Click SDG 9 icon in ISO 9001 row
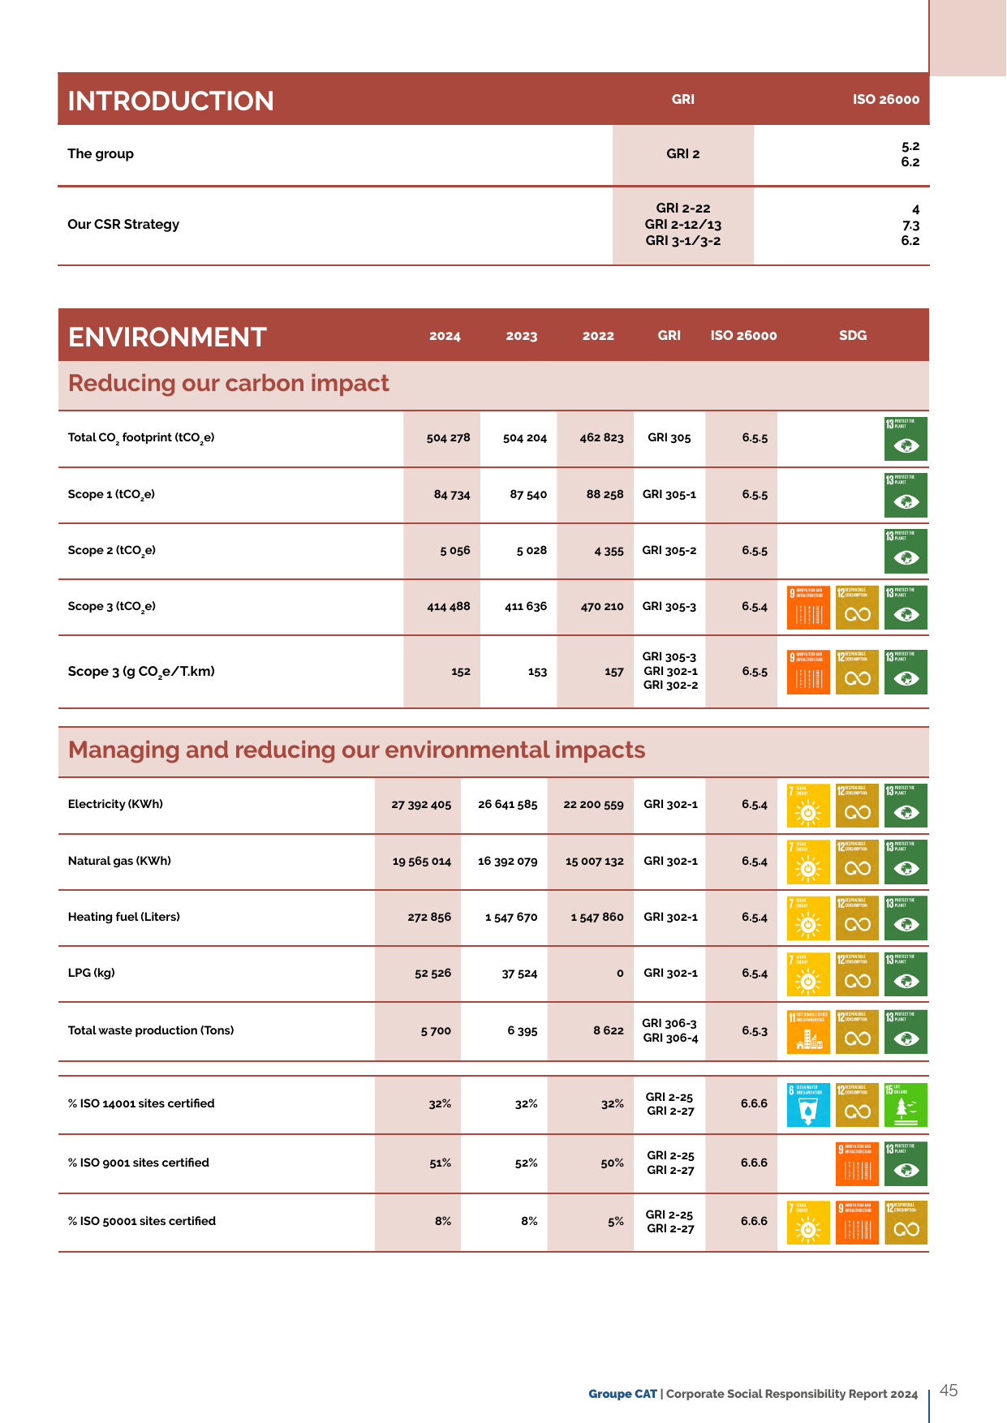Image resolution: width=1007 pixels, height=1423 pixels. [x=857, y=1163]
